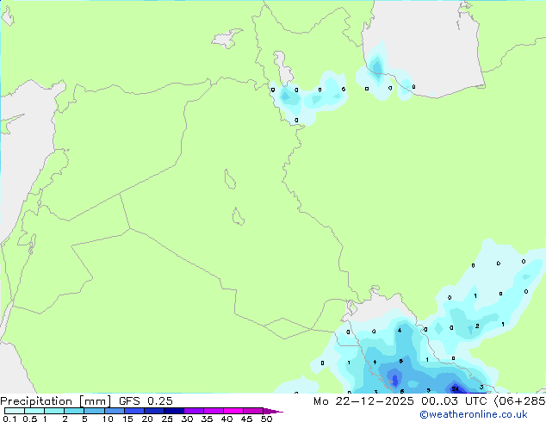Screen dimensions: 546x422
Task: Click the 'GFS 0.25' model label
Action: pyautogui.click(x=146, y=401)
